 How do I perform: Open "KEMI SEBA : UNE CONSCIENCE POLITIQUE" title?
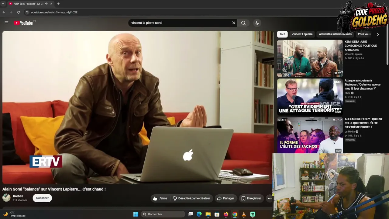pos(360,46)
